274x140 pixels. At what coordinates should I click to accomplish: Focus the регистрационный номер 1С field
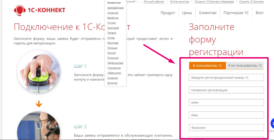226,77
